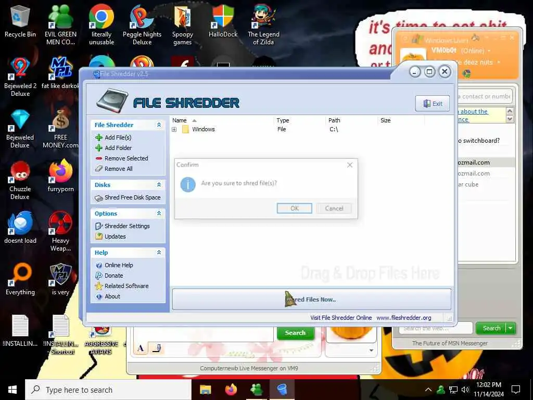533x400 pixels.
Task: Open the status dropdown next to (Online)
Action: pos(489,51)
